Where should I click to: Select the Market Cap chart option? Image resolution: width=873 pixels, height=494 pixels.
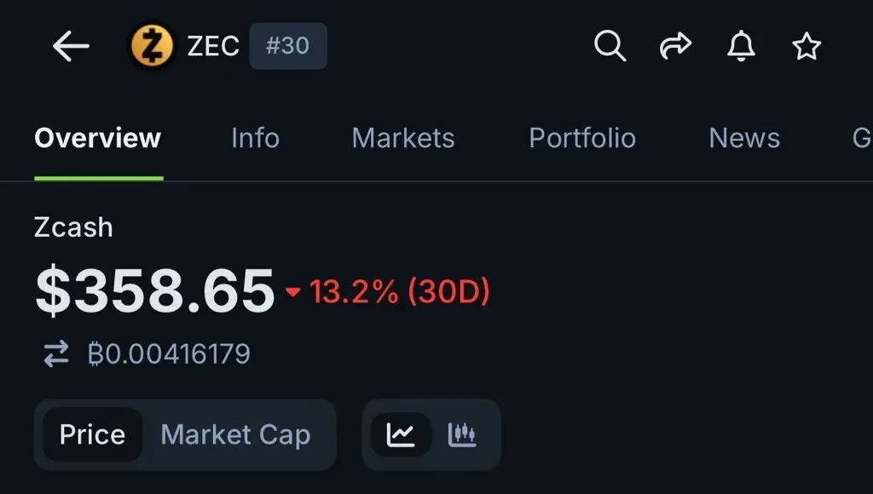235,434
